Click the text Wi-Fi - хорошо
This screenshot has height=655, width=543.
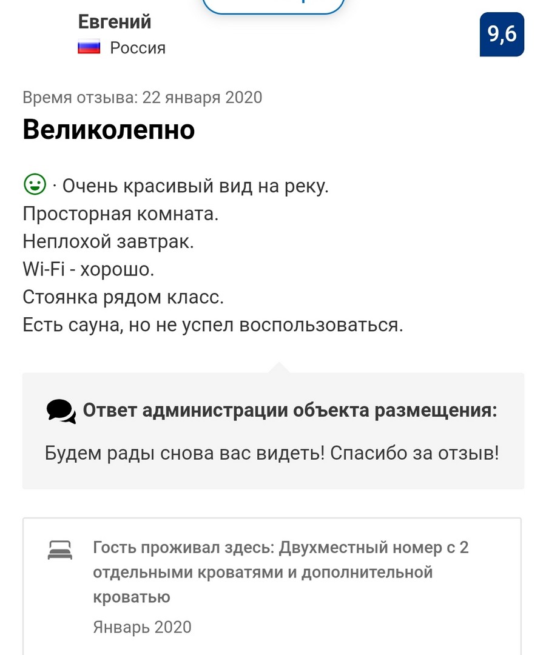(x=89, y=269)
